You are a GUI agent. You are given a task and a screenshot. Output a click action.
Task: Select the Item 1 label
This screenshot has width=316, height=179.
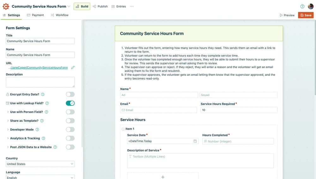pyautogui.click(x=130, y=129)
